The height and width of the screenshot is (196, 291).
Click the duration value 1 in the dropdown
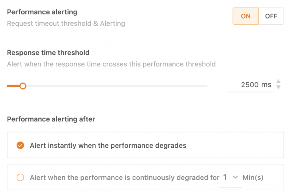(225, 177)
